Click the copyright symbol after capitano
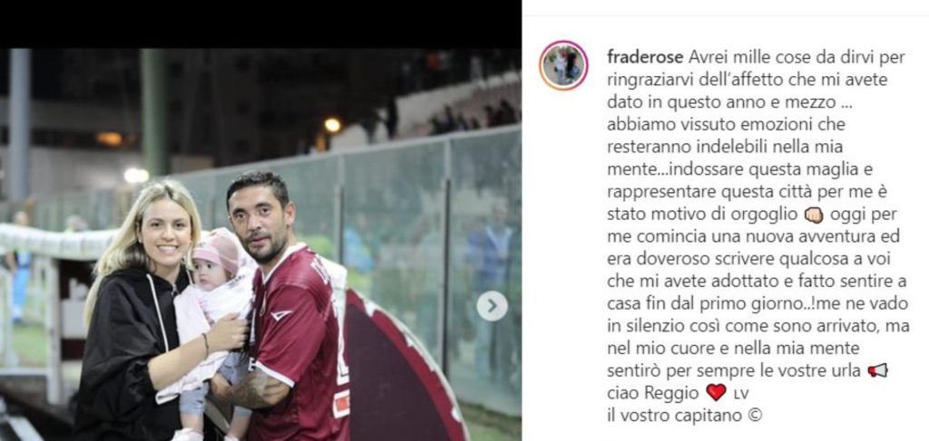929x441 pixels. [754, 415]
